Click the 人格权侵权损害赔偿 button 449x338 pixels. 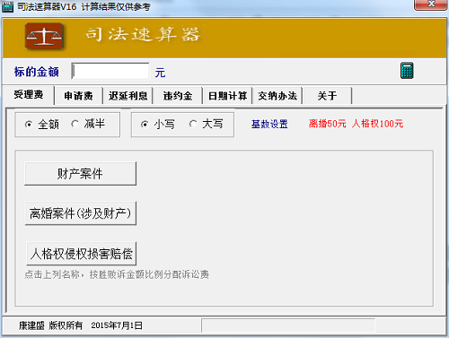click(x=81, y=254)
